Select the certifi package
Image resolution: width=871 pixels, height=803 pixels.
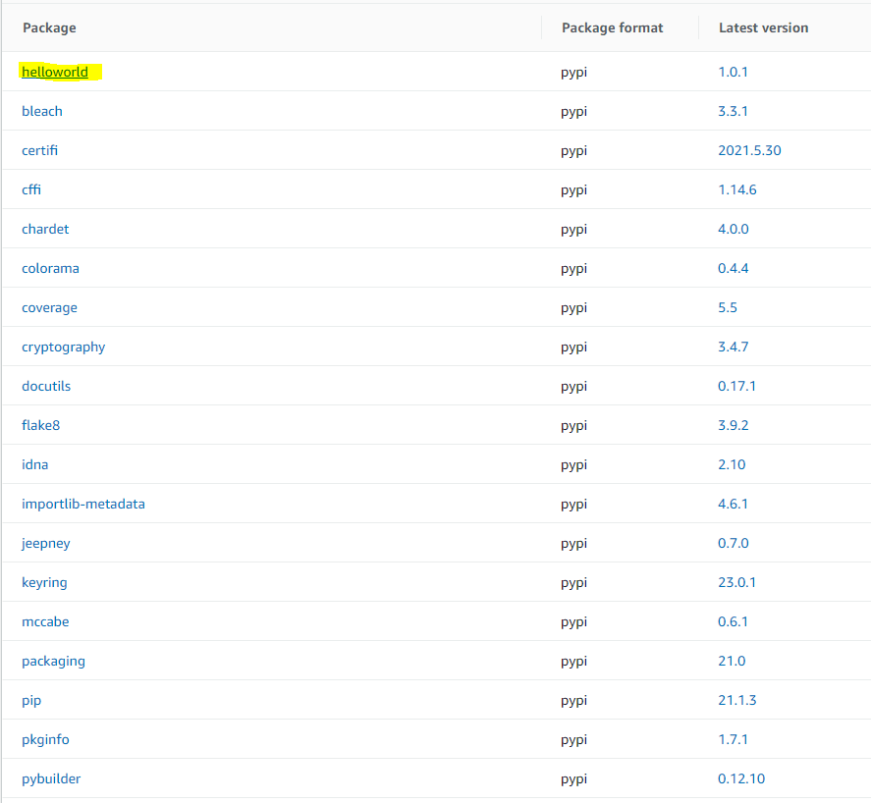(x=39, y=150)
